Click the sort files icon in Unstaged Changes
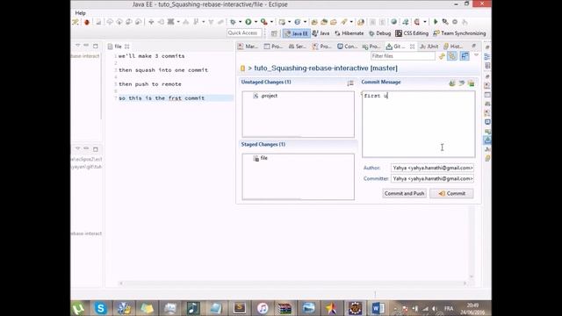This screenshot has height=316, width=562. (350, 83)
